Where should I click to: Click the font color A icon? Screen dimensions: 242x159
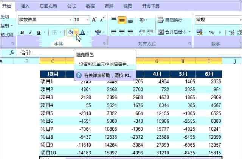(82, 32)
